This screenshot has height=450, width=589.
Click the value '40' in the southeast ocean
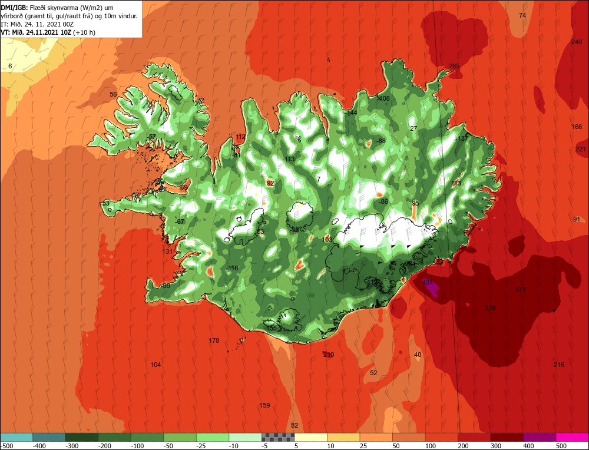coord(418,355)
